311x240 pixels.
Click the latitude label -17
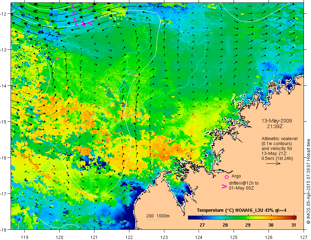click(4, 194)
